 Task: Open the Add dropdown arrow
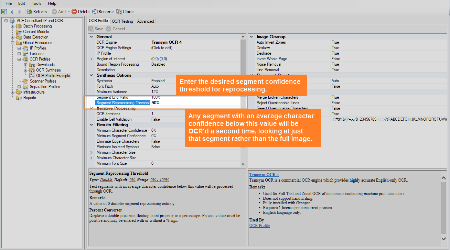coord(68,12)
